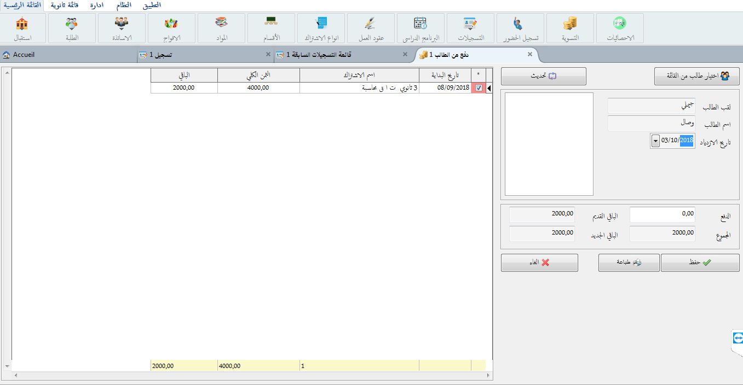Open the الطلبة students icon

[x=72, y=28]
